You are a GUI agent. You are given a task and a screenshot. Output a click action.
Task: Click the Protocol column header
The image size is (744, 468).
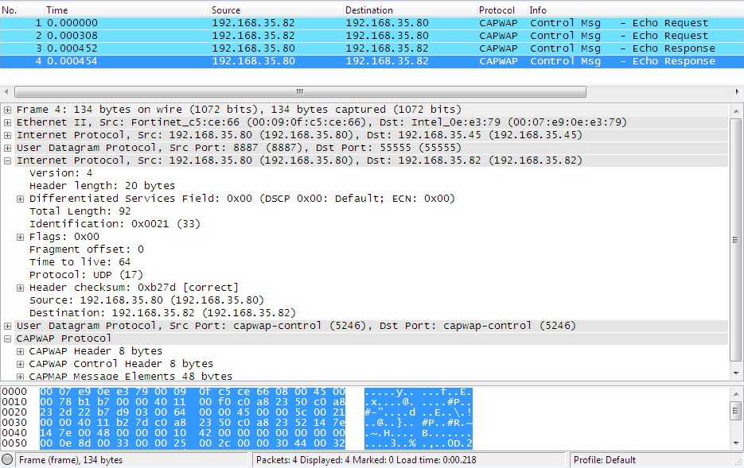click(x=497, y=10)
